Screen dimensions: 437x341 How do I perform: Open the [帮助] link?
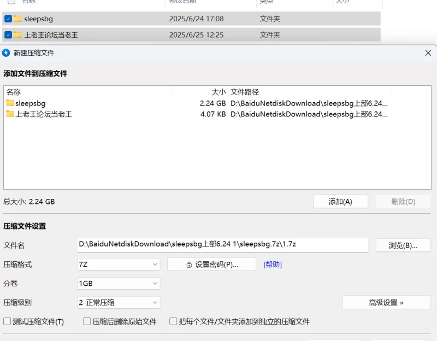(273, 264)
